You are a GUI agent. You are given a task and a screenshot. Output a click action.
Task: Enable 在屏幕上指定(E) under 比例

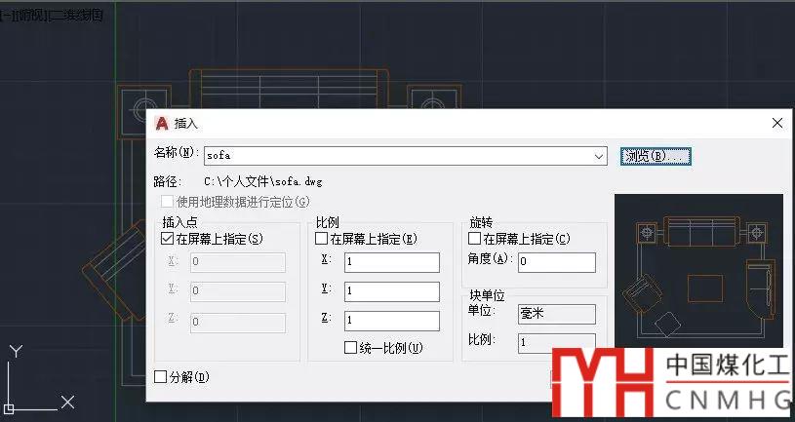click(x=322, y=239)
